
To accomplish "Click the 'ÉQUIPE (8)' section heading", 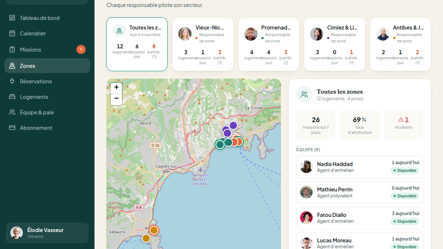I will [308, 150].
